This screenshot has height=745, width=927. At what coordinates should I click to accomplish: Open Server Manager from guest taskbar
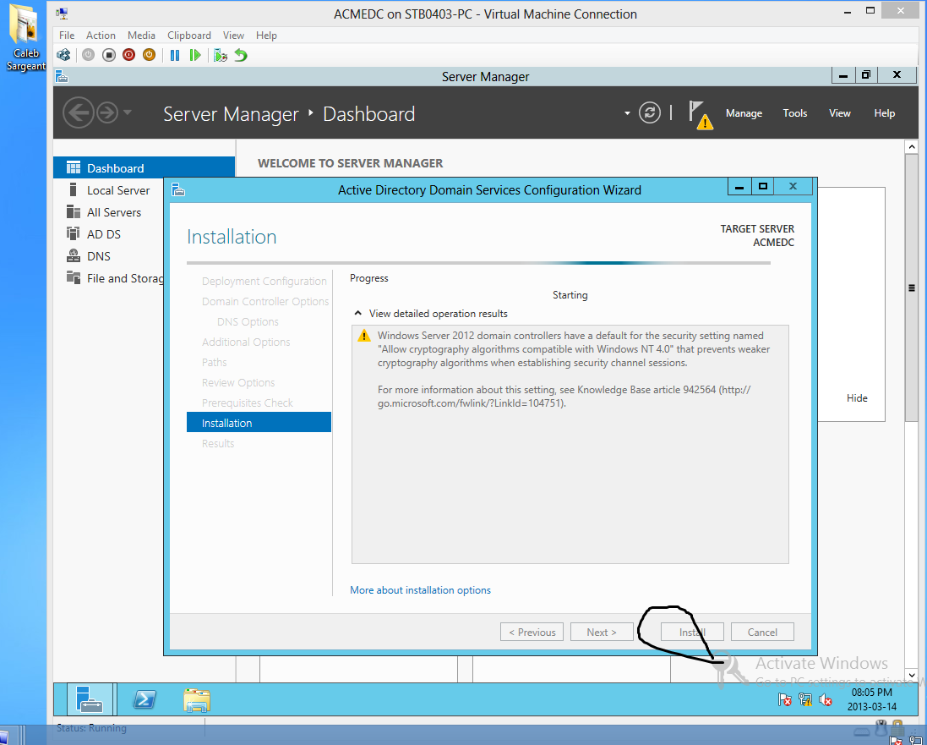pos(90,699)
